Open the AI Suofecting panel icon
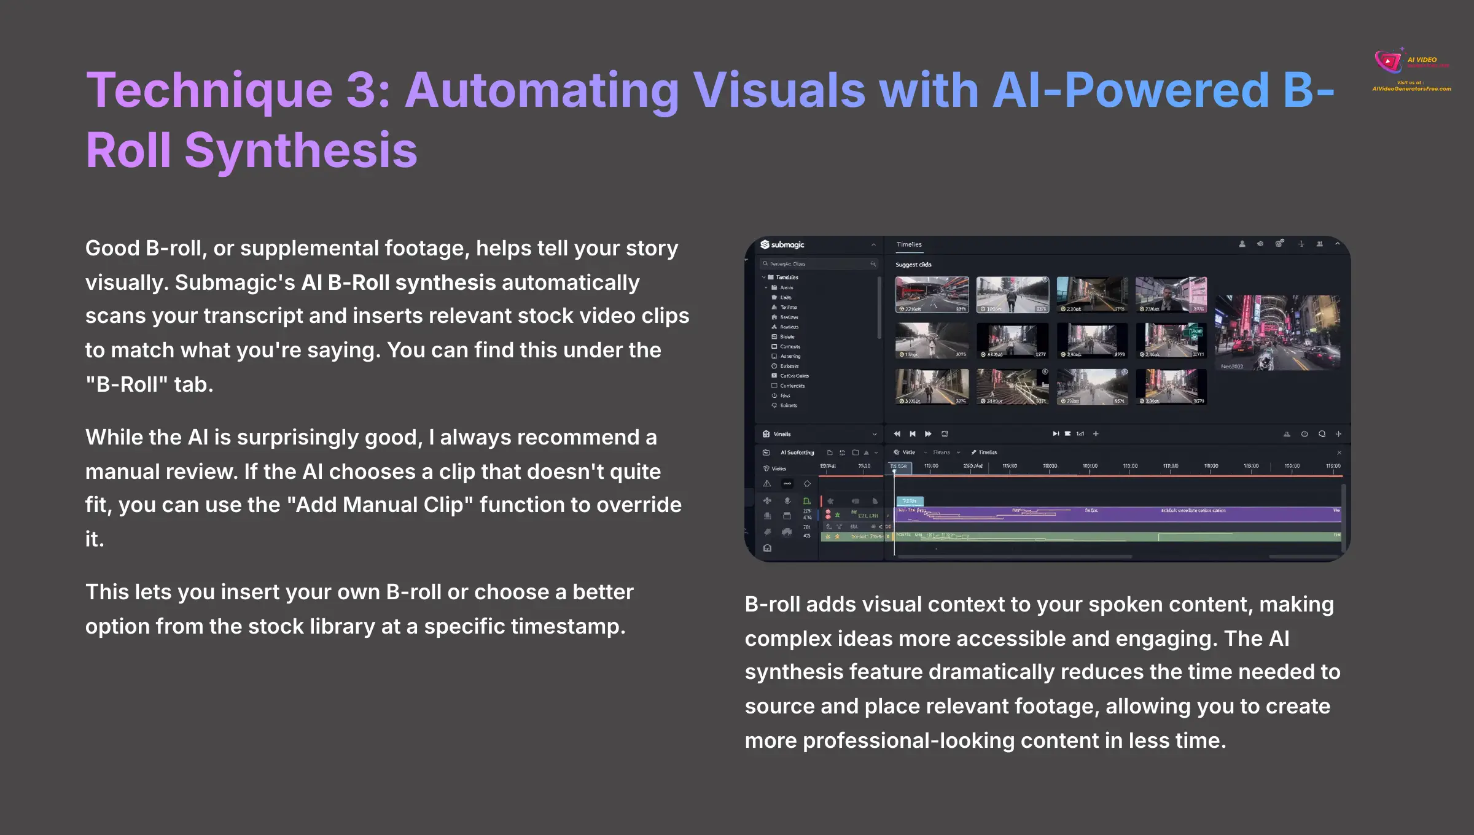1474x835 pixels. (x=766, y=452)
